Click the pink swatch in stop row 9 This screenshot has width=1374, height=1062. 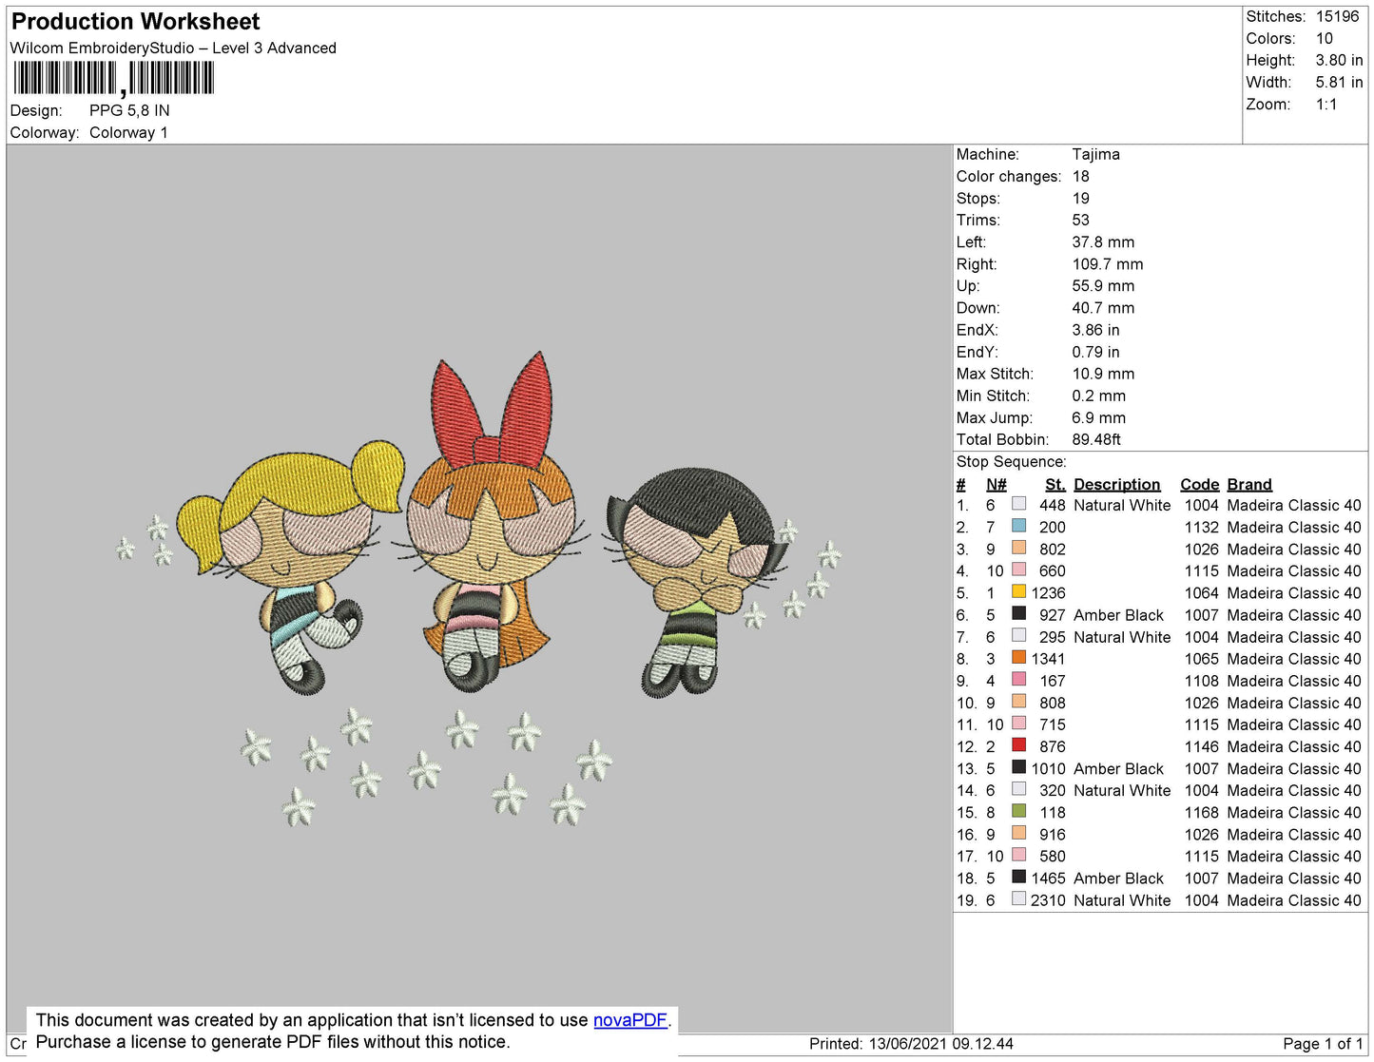[1019, 679]
